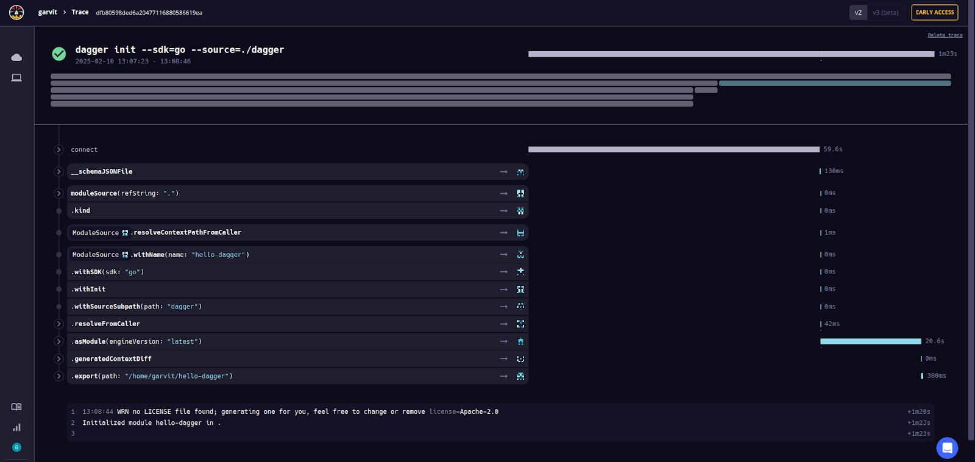Click type icon on .resolveFromCaller row
Screen dimensions: 975x462
pyautogui.click(x=520, y=324)
